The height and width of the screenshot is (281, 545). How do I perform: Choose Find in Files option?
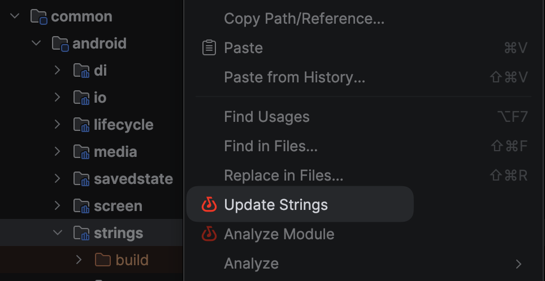tap(271, 147)
